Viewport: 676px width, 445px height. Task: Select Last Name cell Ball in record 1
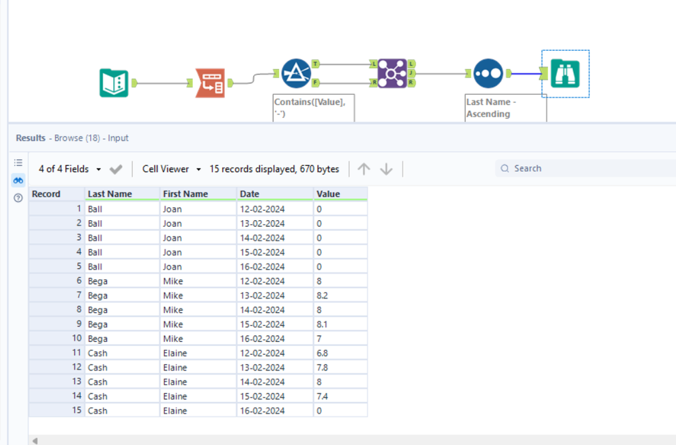point(122,209)
